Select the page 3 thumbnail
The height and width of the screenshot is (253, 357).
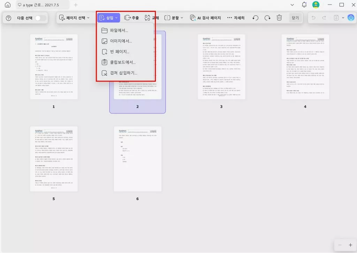click(221, 67)
